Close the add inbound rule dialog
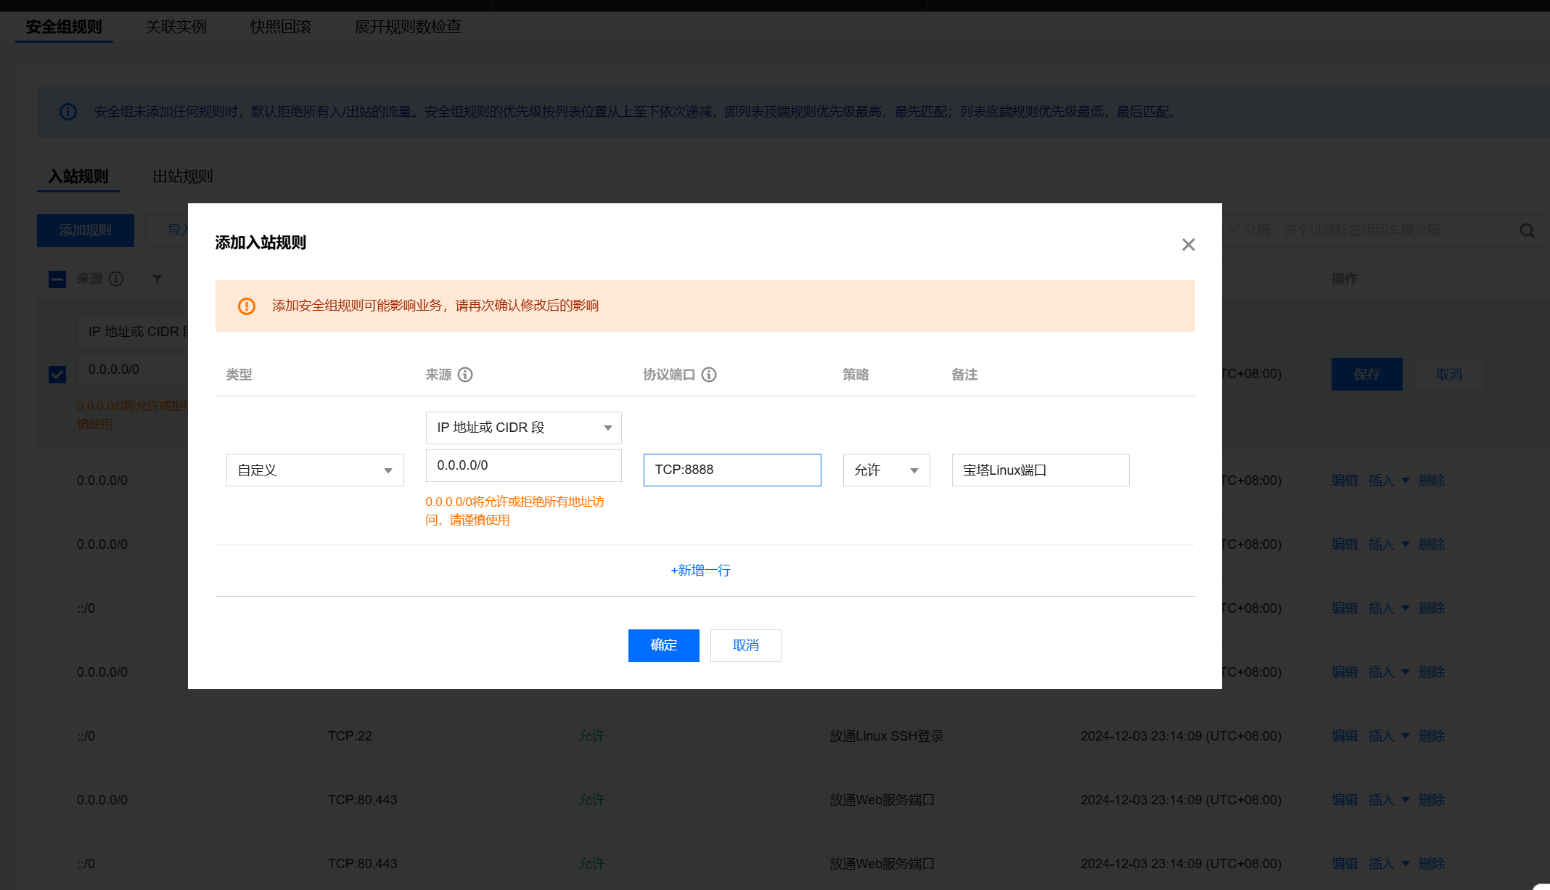This screenshot has height=890, width=1550. point(1188,245)
